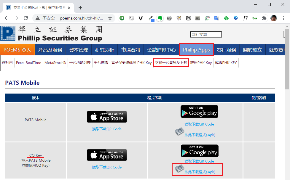Open the green circular 'D' extension
290x180 pixels.
coord(122,18)
